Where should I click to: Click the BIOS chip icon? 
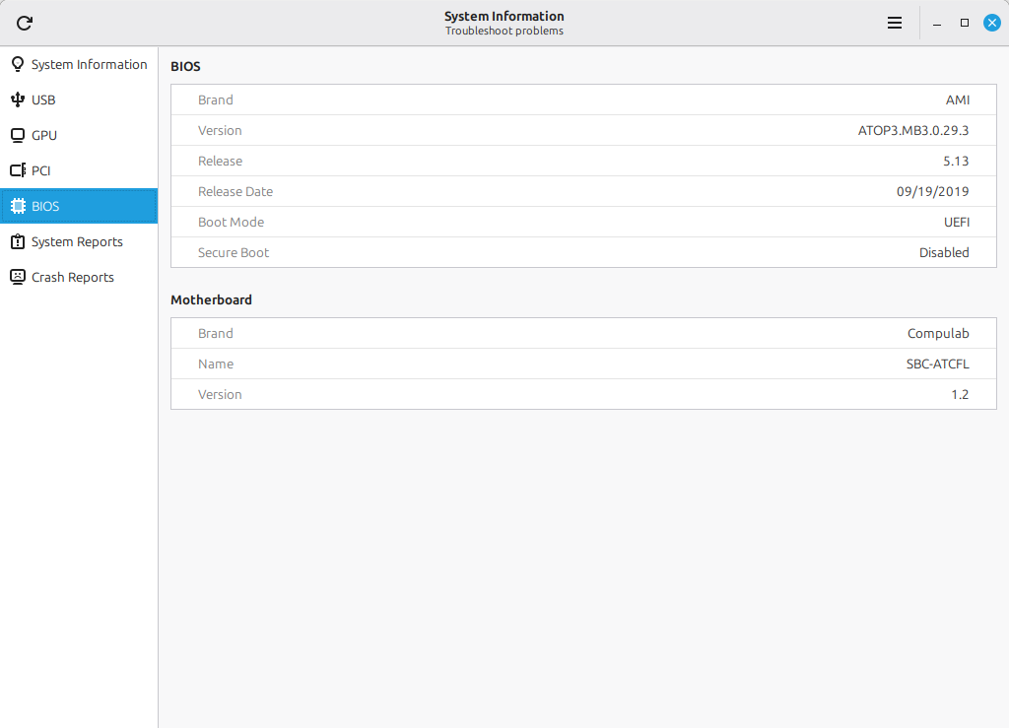point(17,206)
